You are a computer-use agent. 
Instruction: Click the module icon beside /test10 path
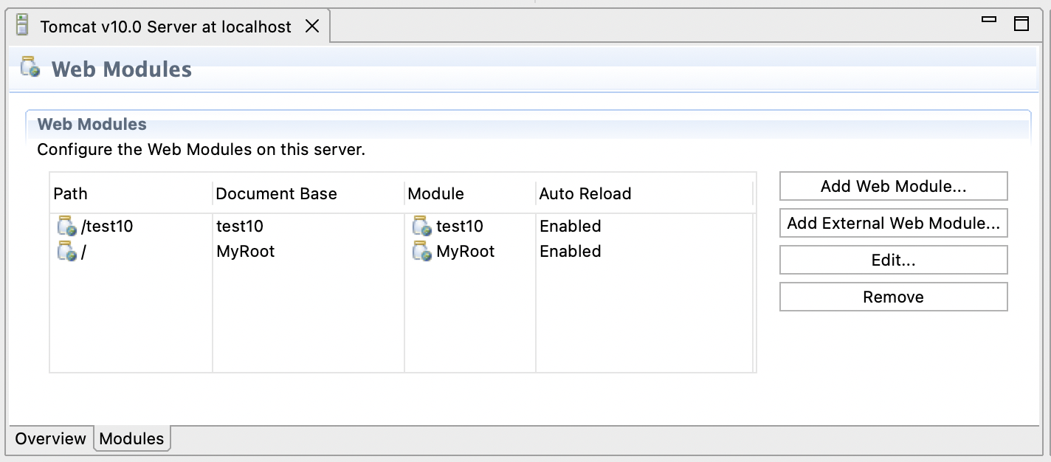[67, 226]
